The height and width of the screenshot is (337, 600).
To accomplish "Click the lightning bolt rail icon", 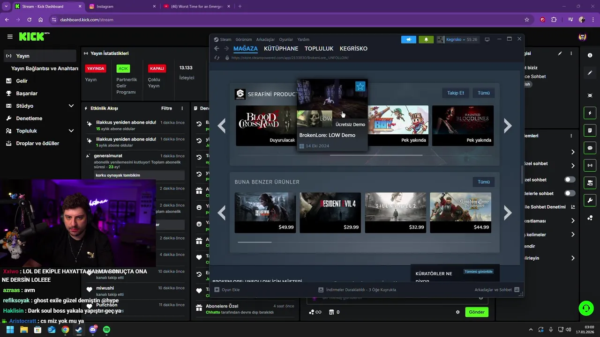I will [x=590, y=113].
